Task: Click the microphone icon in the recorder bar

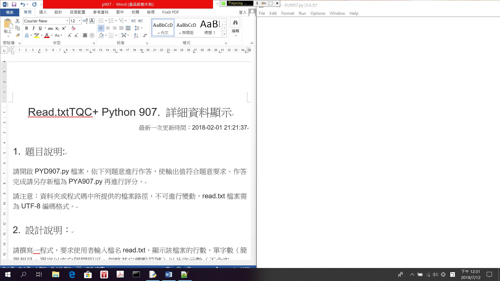Action: (x=257, y=3)
